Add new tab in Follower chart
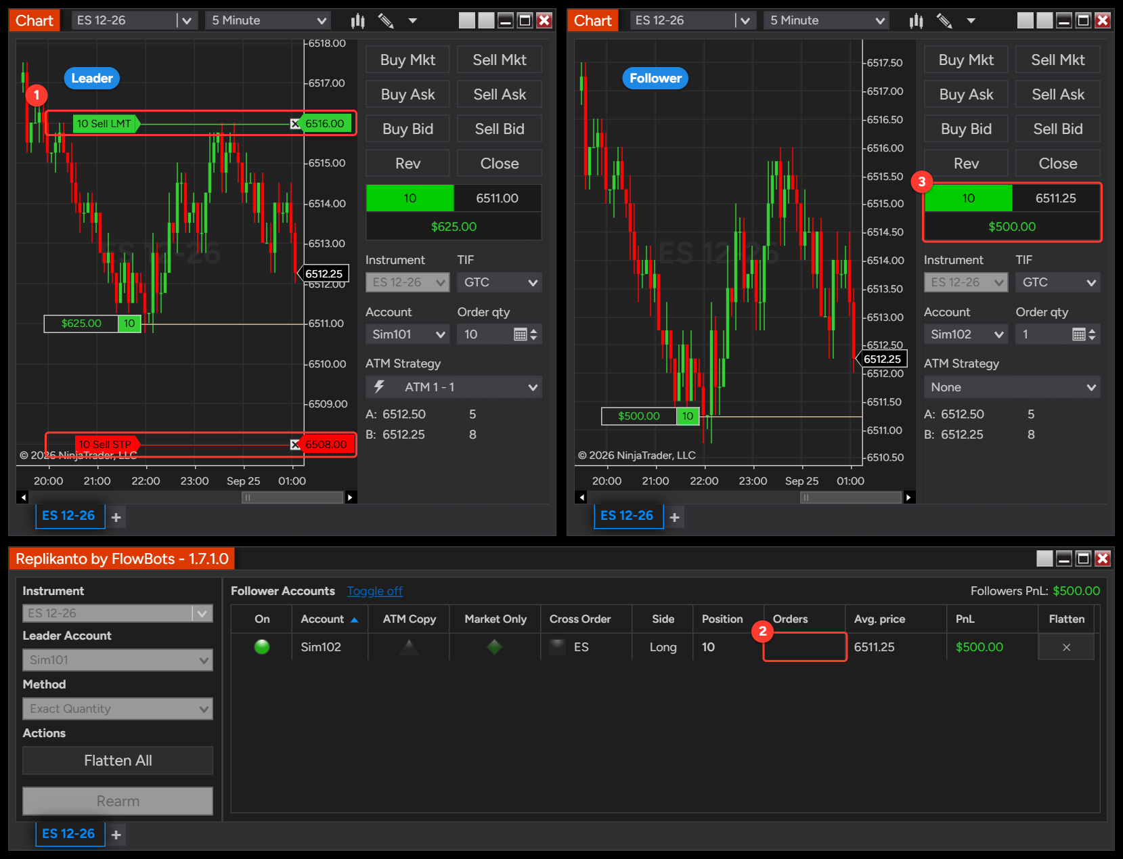The width and height of the screenshot is (1123, 859). point(675,518)
